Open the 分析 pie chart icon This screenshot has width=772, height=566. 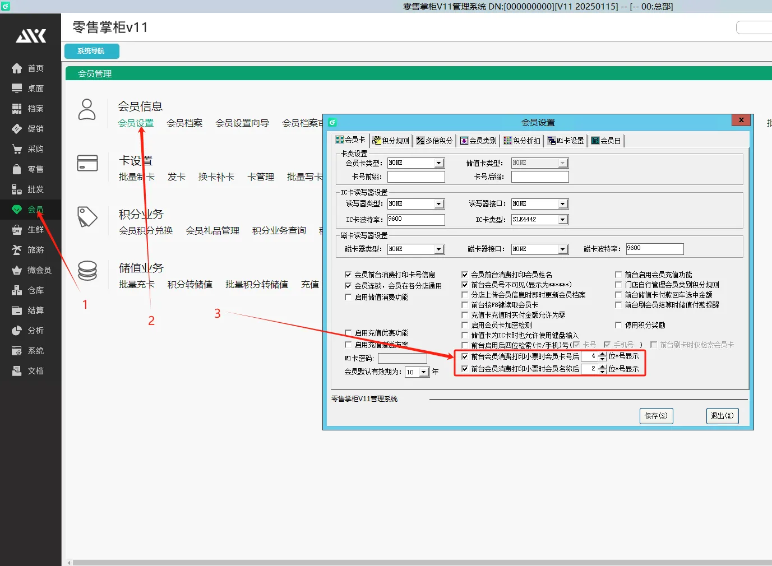point(17,331)
